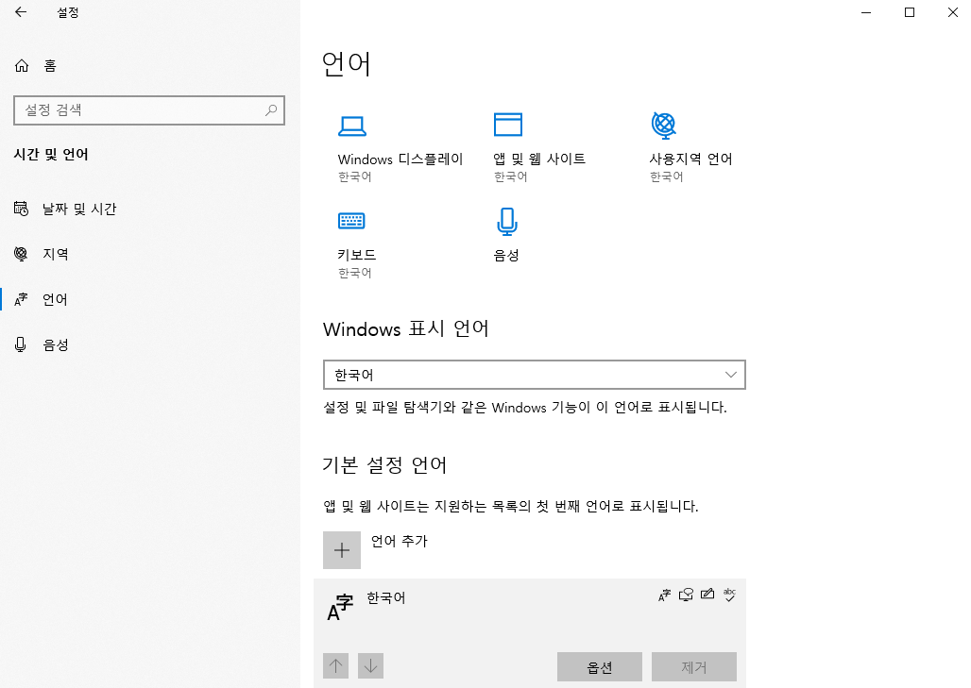This screenshot has width=971, height=688.
Task: Click the search magnifier in 설정 검색
Action: (271, 110)
